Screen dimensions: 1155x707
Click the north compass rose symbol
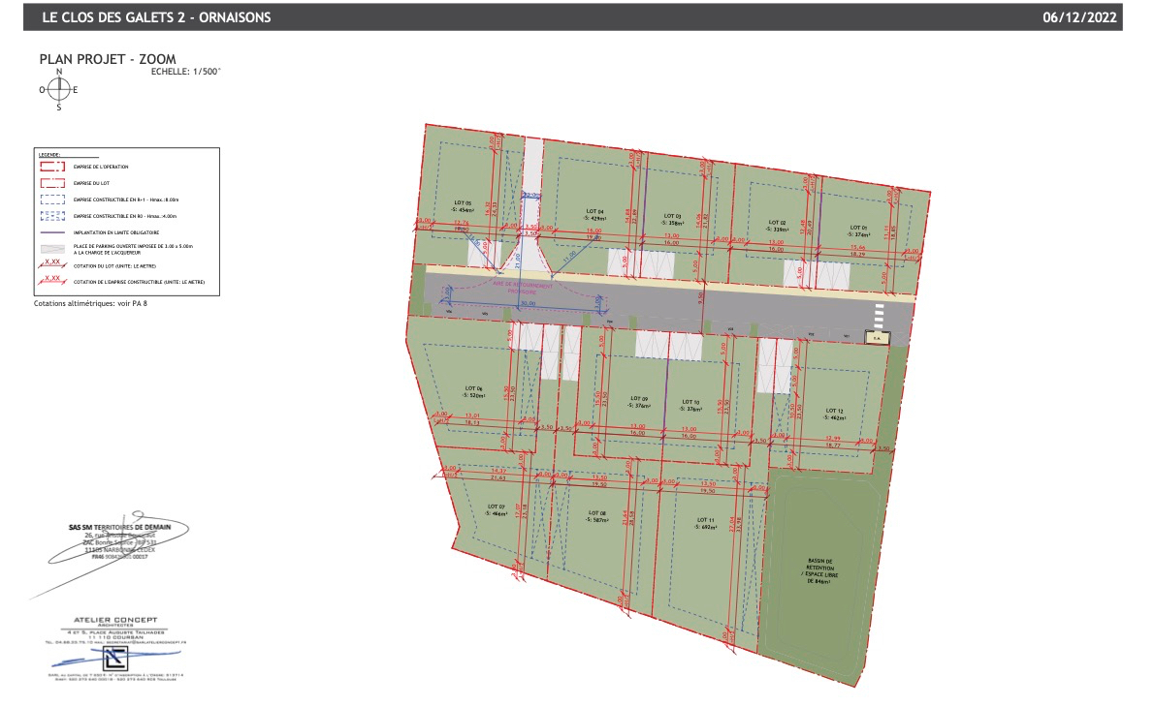click(x=59, y=89)
